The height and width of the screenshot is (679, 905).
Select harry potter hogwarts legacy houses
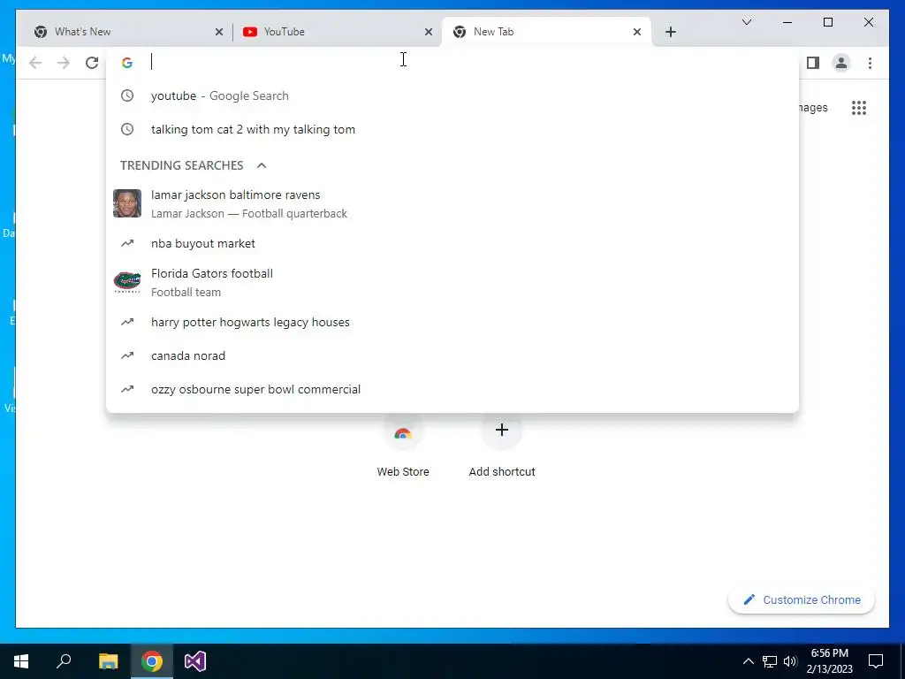click(452, 322)
